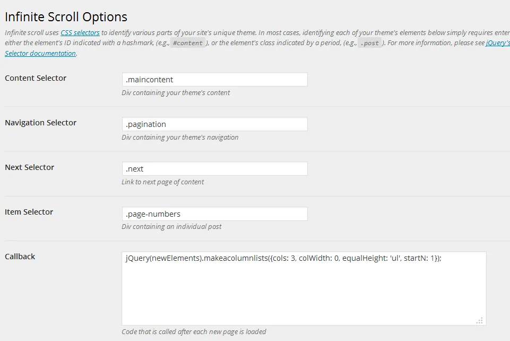The image size is (510, 341).
Task: Open the CSS selectors link
Action: [x=80, y=32]
